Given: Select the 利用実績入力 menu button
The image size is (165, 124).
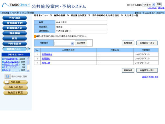Looking at the screenshot, I should tap(15, 28).
